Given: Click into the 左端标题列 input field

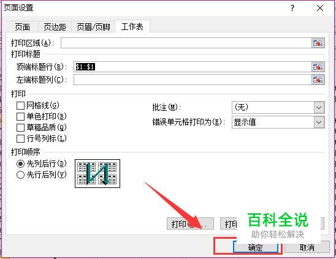Looking at the screenshot, I should pyautogui.click(x=193, y=80).
